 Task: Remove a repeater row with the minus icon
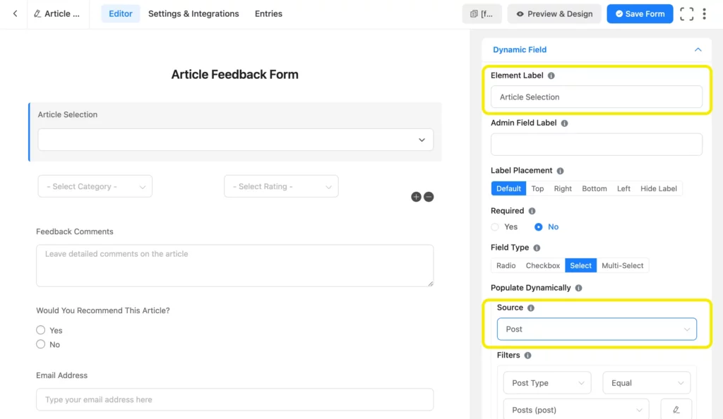(429, 197)
